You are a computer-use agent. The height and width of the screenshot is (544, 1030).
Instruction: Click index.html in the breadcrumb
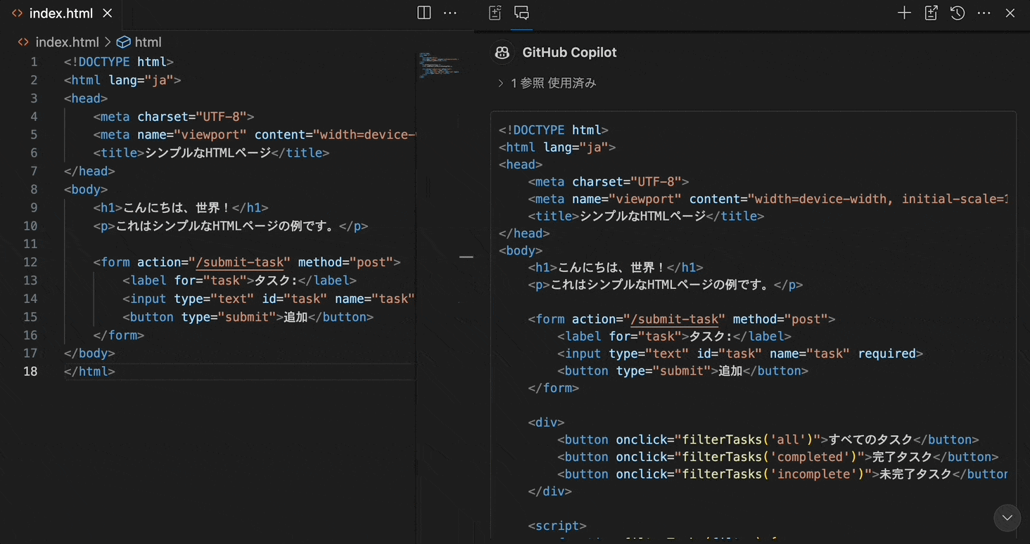click(x=67, y=42)
